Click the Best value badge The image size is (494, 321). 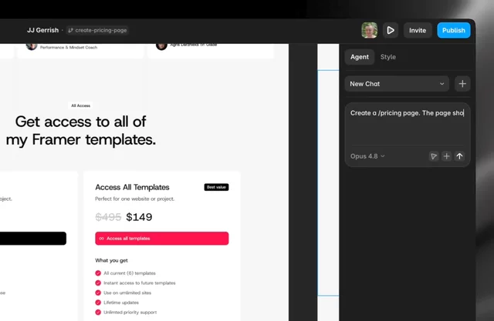(x=216, y=187)
